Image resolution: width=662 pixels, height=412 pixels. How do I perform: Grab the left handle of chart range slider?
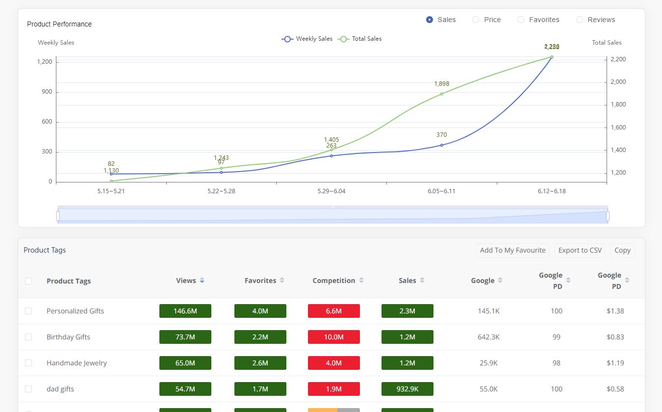tap(58, 216)
